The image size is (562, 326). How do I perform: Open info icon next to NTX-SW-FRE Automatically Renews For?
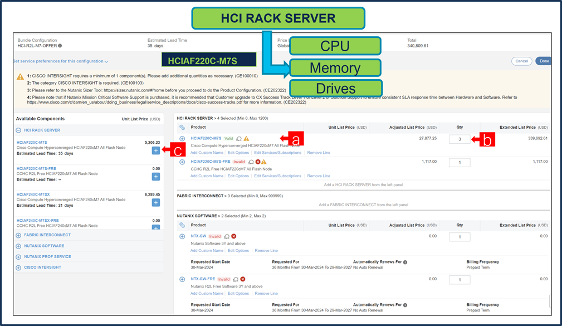[x=405, y=305]
